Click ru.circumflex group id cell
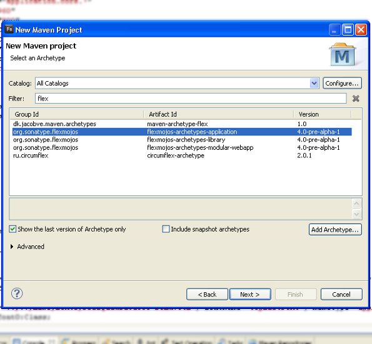372x344 pixels. (x=31, y=155)
